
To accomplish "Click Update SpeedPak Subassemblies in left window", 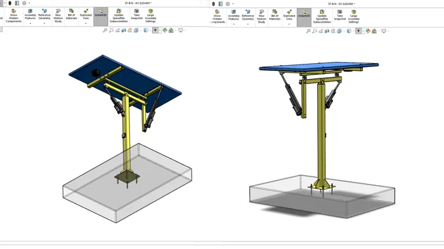I will click(119, 16).
